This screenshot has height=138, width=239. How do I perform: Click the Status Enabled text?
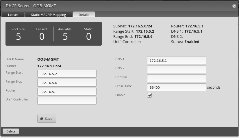(185, 42)
